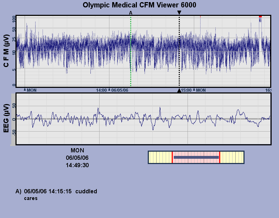The height and width of the screenshot is (218, 279).
Task: Click the 15:00 time tick label
Action: [x=186, y=90]
